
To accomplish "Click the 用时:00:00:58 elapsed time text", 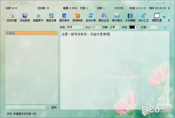I will [157, 8].
